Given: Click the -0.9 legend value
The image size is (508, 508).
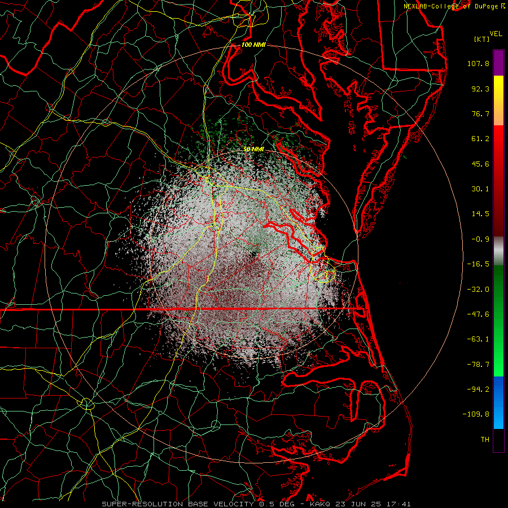Looking at the screenshot, I should tap(480, 239).
